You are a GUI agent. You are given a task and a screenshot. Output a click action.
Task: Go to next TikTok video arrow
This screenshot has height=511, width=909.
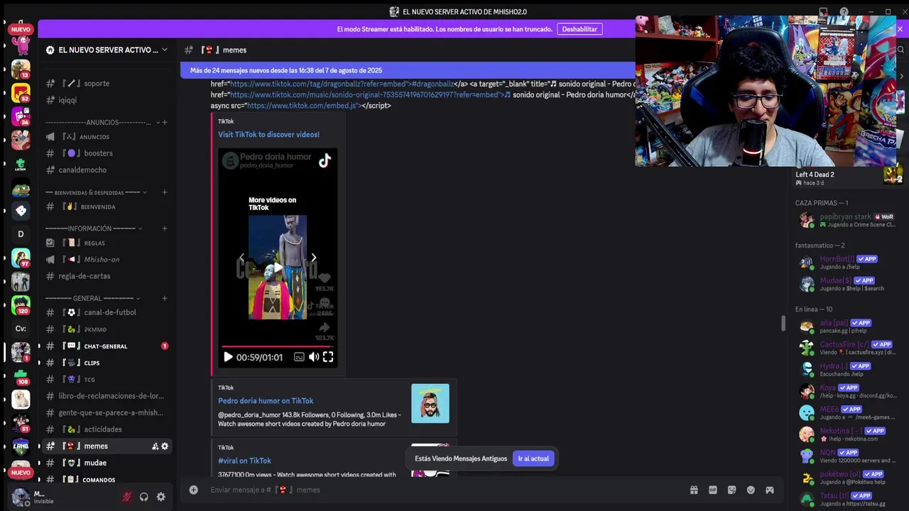314,258
